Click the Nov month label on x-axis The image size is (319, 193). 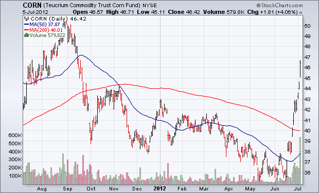(114, 189)
